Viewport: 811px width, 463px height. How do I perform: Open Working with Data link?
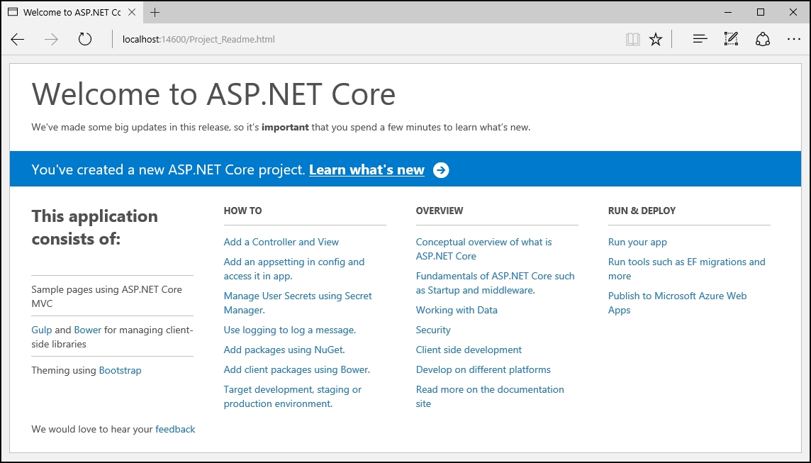pos(457,311)
